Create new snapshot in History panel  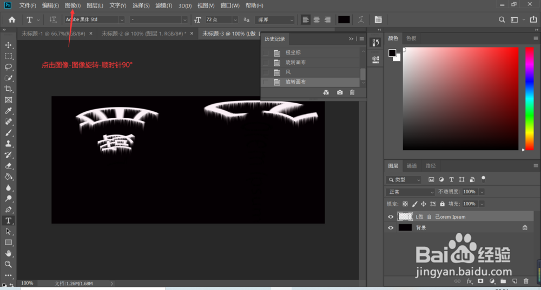(x=340, y=93)
